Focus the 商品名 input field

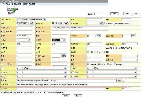point(80,28)
